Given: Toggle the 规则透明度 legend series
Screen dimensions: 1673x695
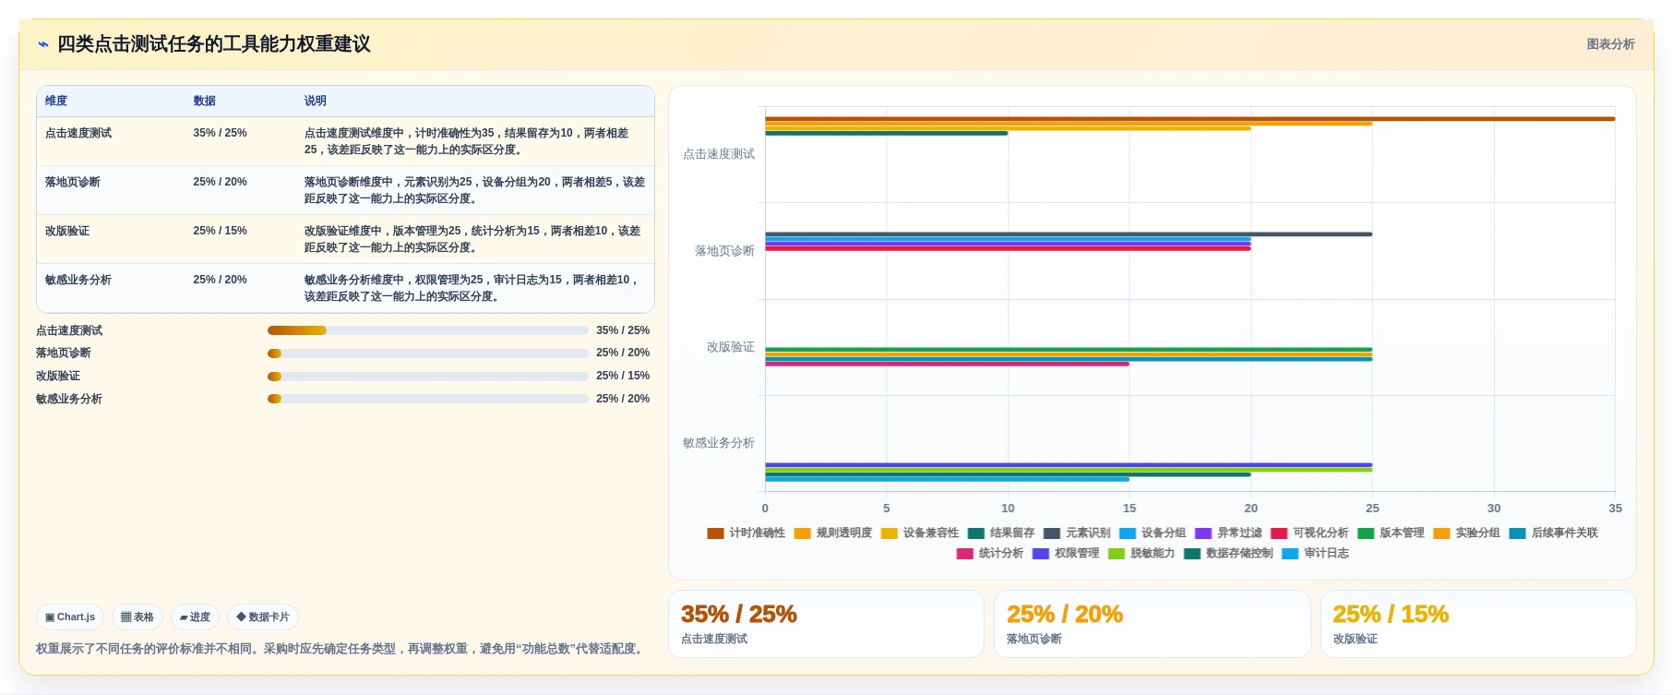Looking at the screenshot, I should 832,533.
